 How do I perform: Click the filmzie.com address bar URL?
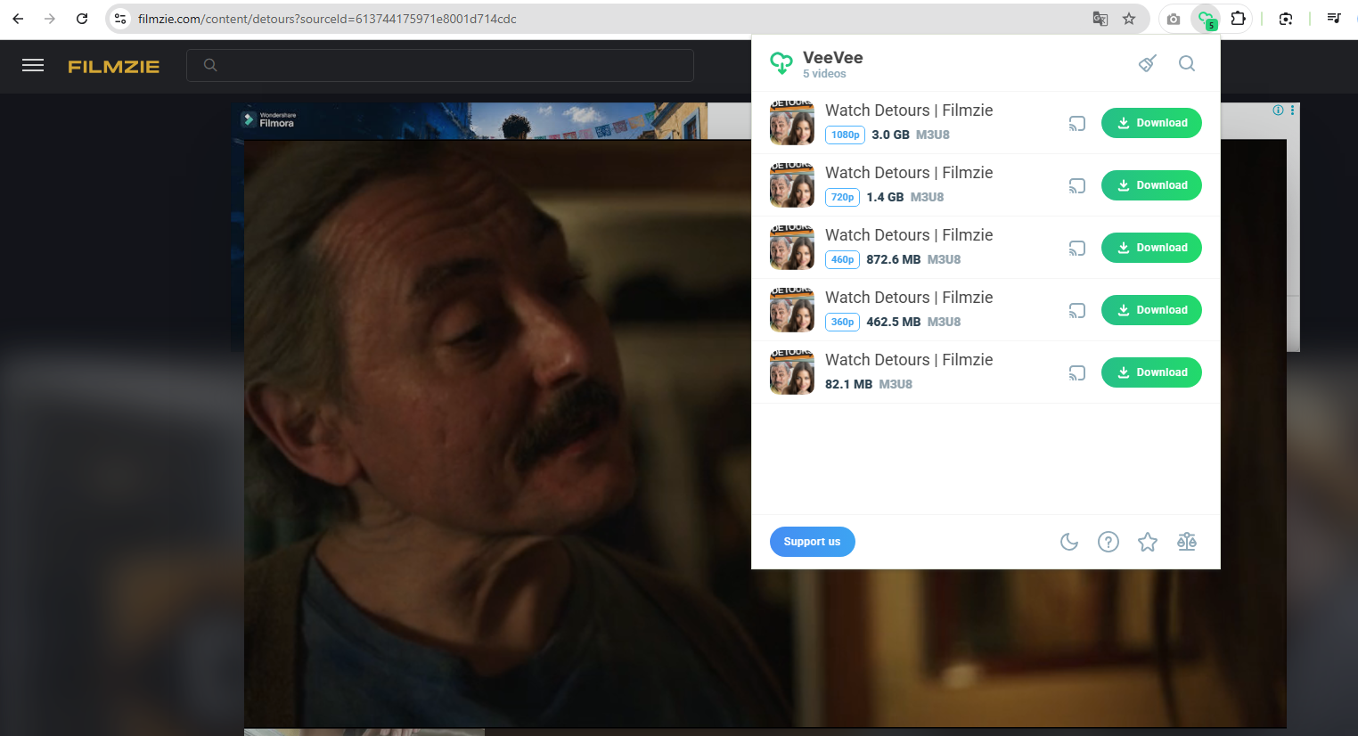tap(327, 19)
